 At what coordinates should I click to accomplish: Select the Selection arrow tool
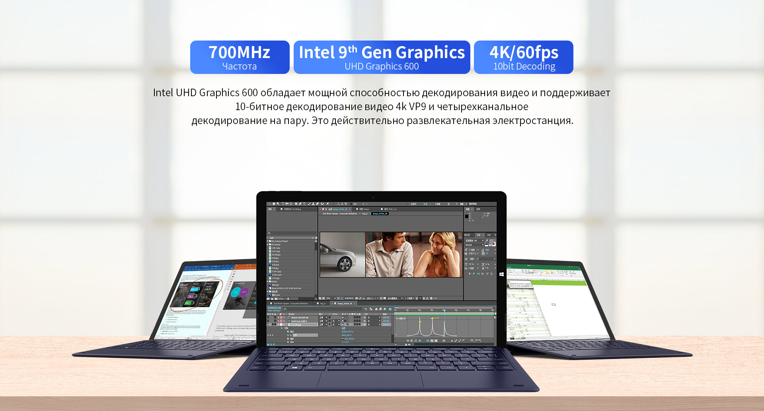point(269,204)
